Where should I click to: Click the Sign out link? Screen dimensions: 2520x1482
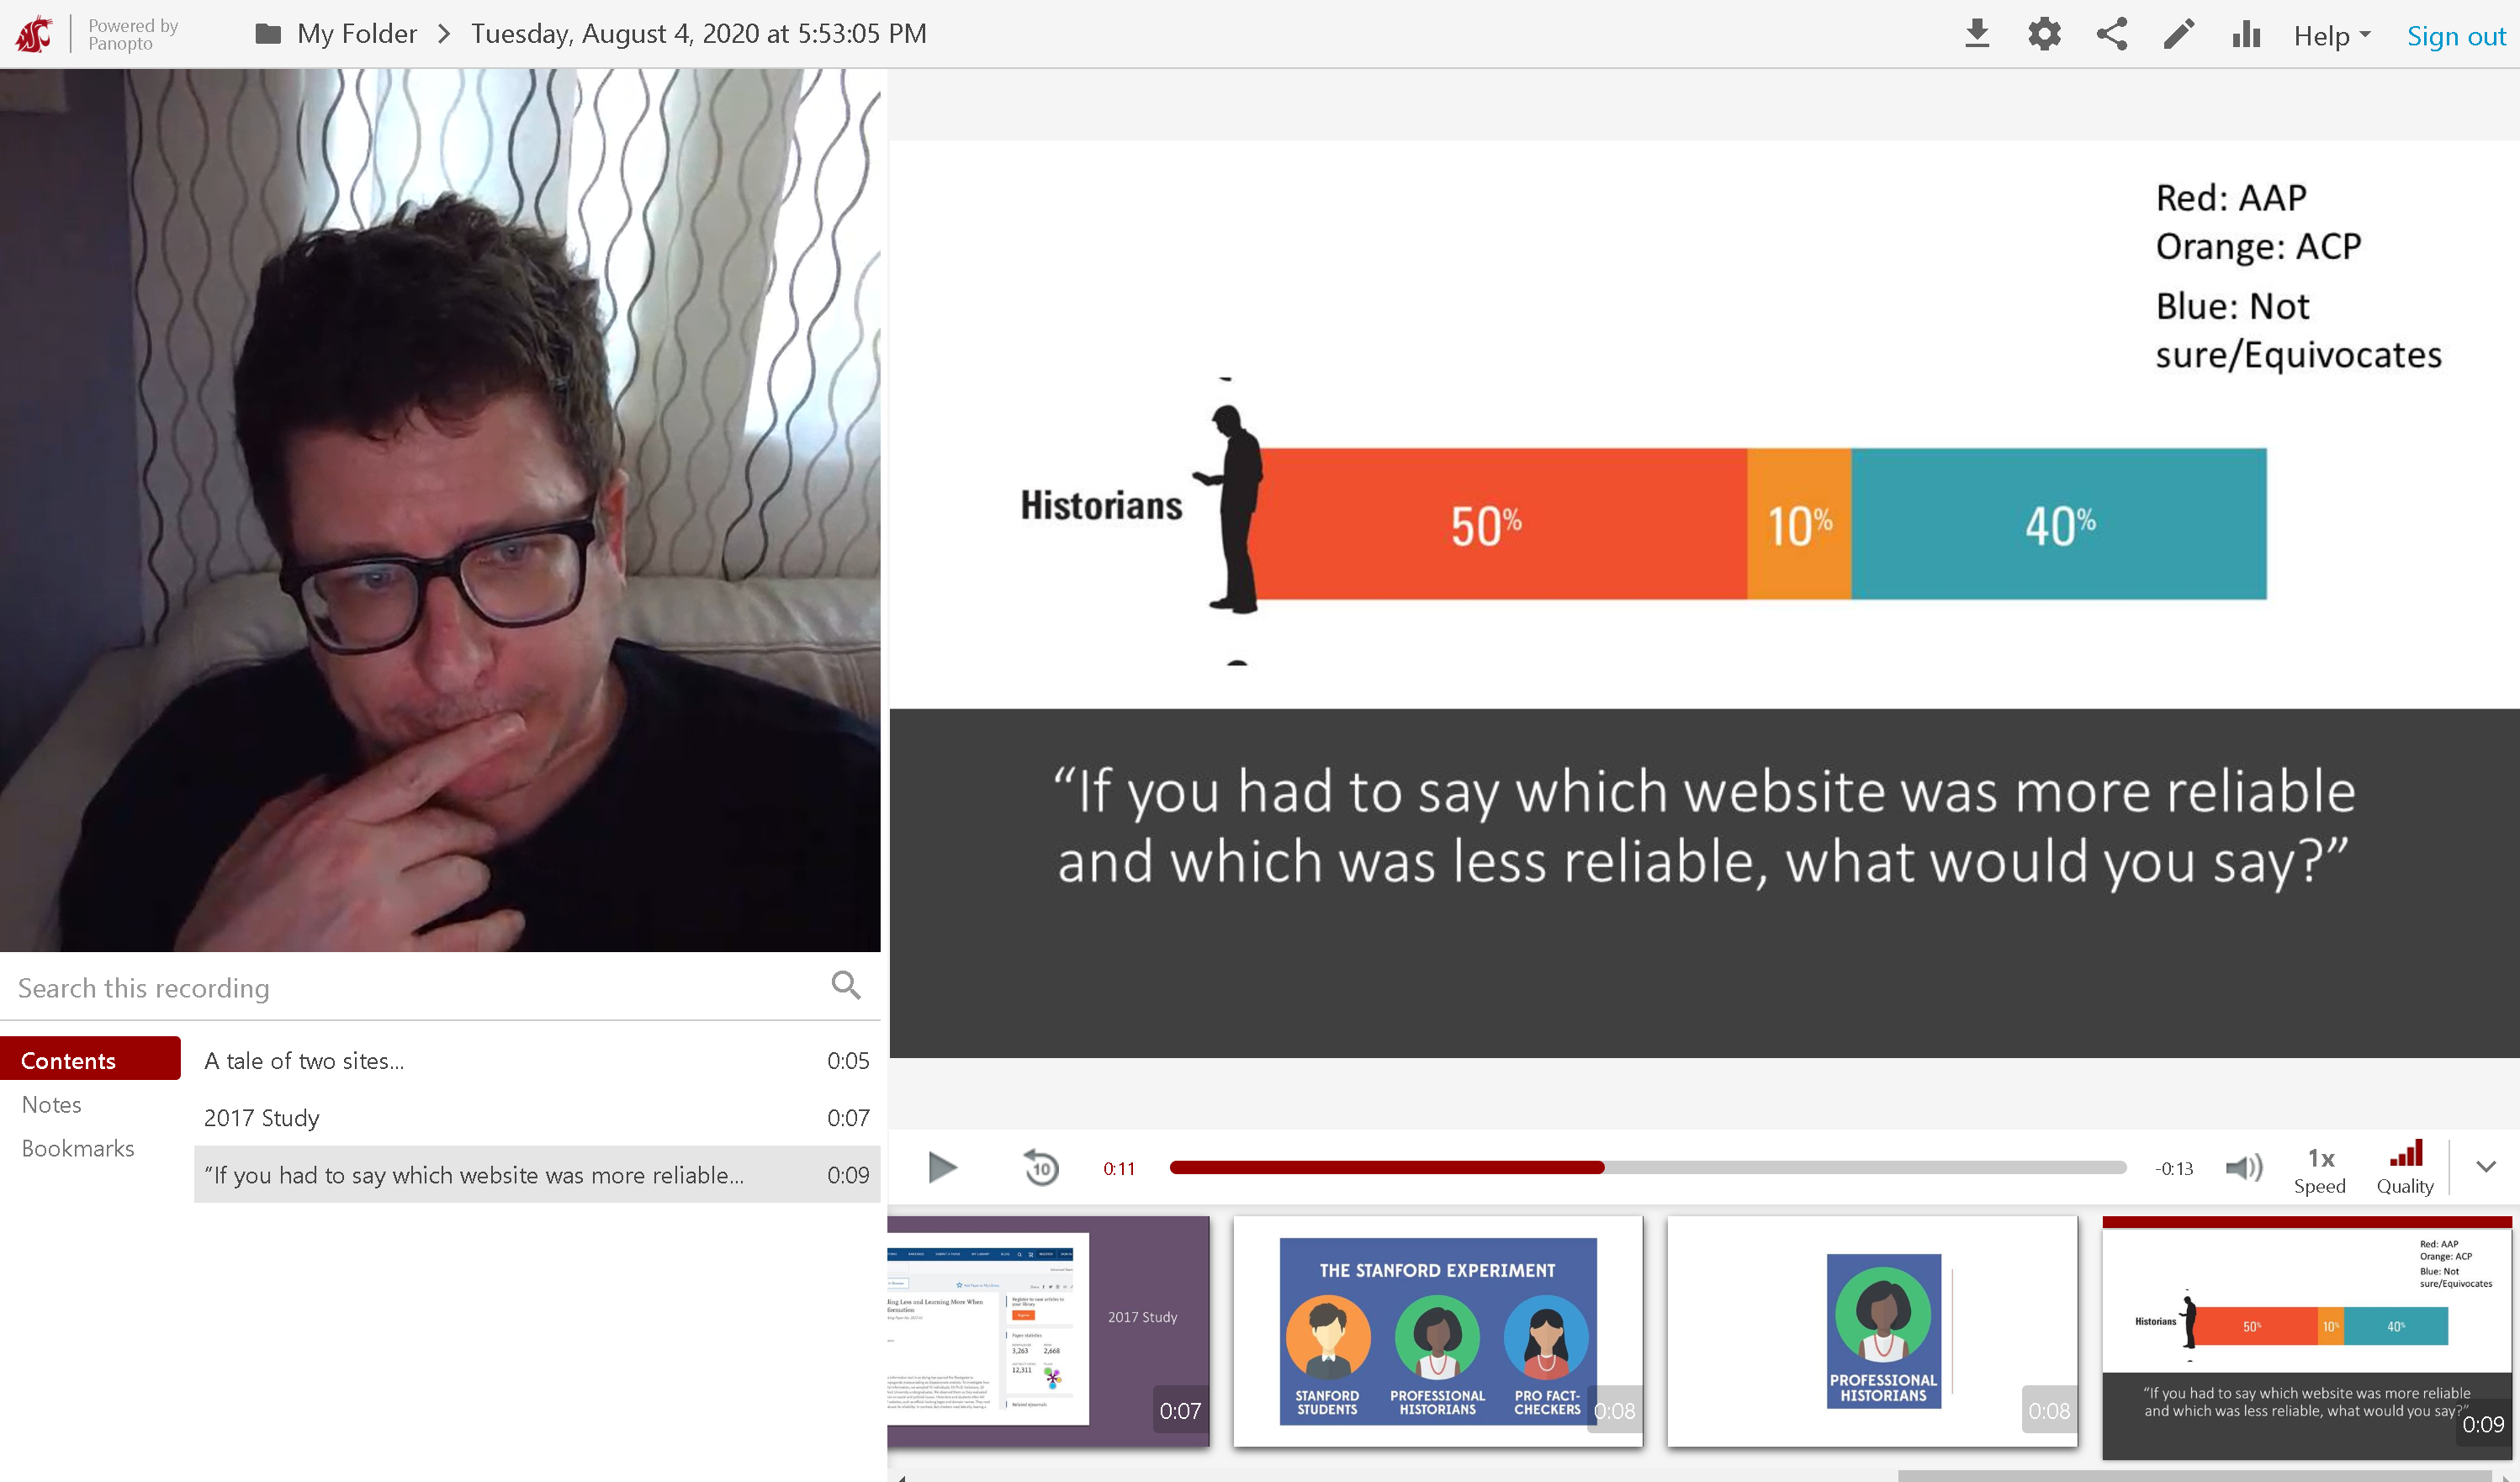click(2455, 36)
